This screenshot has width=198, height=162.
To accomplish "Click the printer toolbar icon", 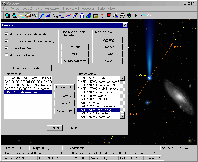I will pyautogui.click(x=122, y=16).
